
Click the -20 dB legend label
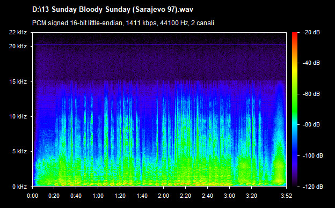coord(311,32)
